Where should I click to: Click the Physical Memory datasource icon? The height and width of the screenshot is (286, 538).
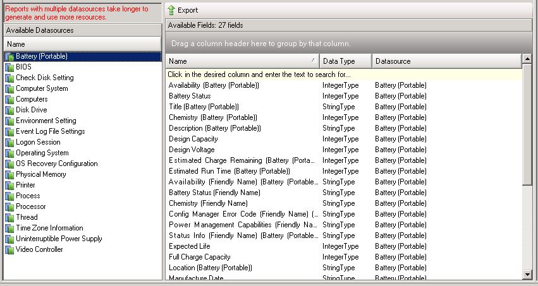(x=9, y=174)
